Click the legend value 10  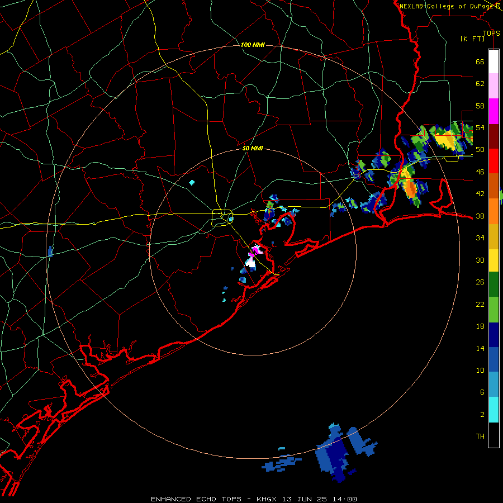coord(480,371)
